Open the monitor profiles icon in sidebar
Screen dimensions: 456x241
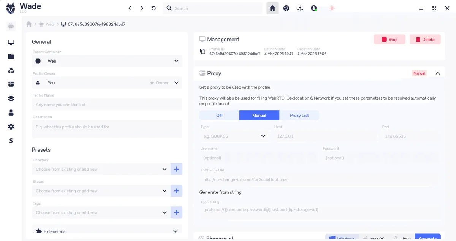[x=11, y=43]
